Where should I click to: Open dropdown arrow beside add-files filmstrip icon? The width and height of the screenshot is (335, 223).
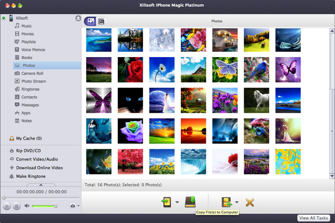pos(236,202)
